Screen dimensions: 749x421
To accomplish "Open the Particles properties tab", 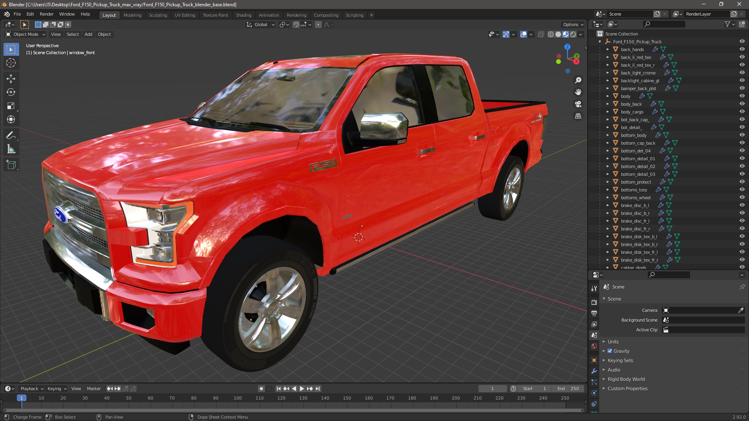I will pos(594,382).
